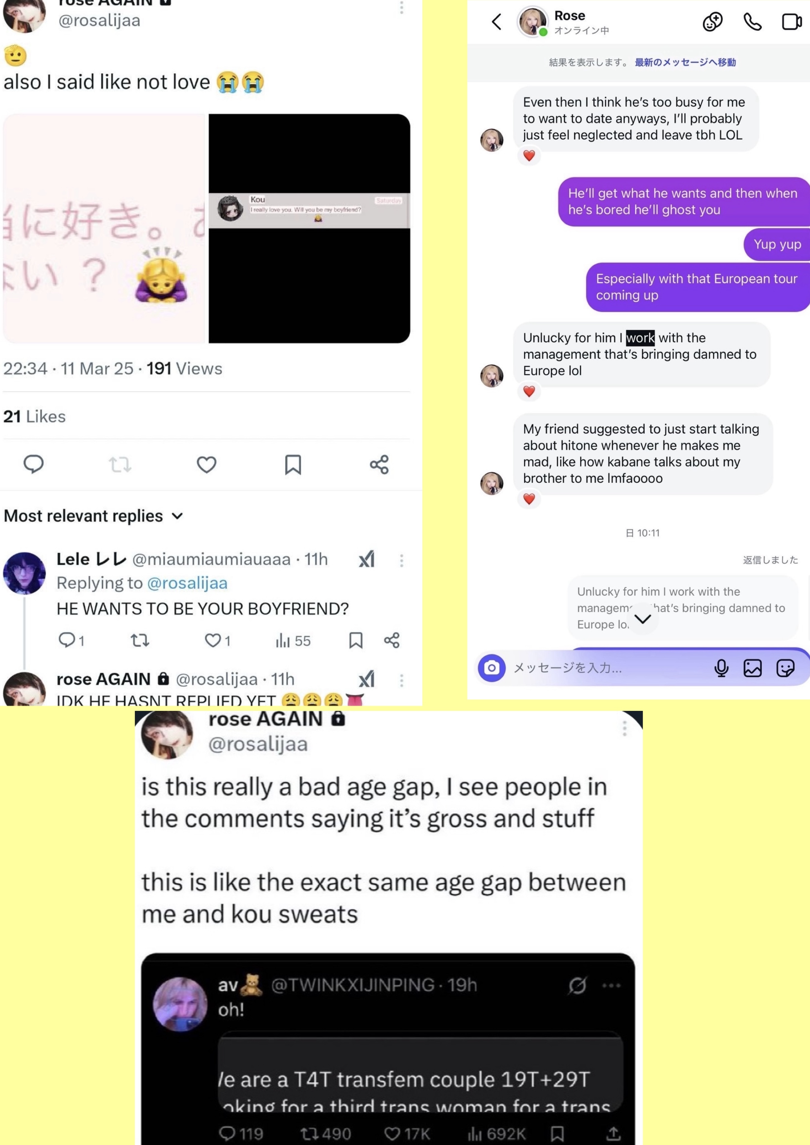
Task: Open the @rosalijaa mention link in reply
Action: (187, 583)
